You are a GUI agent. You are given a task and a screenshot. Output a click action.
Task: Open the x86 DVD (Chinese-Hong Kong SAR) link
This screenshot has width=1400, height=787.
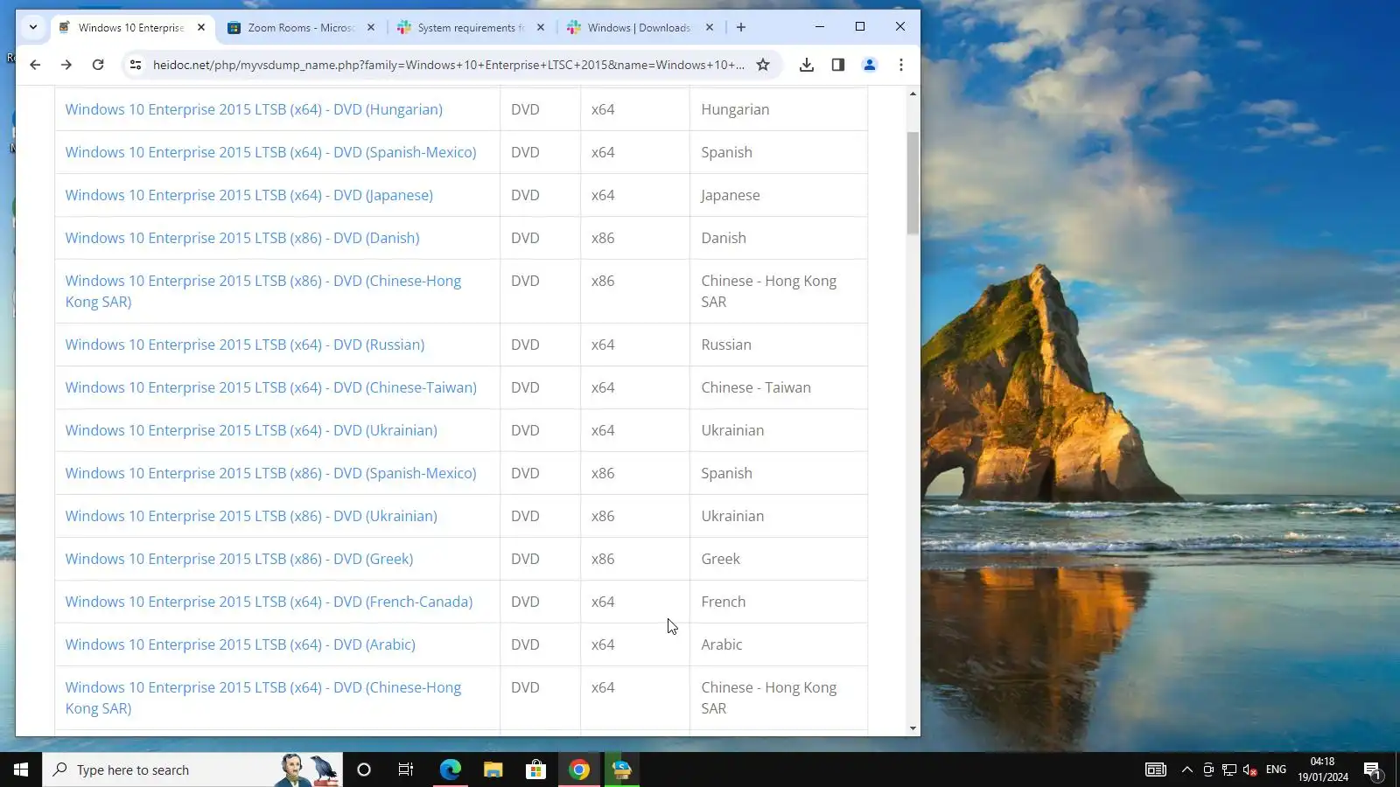(263, 291)
